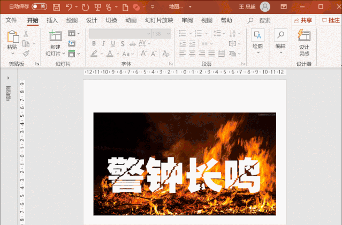342x225 pixels.
Task: Open the clipboard pane launcher
Action: pyautogui.click(x=37, y=64)
